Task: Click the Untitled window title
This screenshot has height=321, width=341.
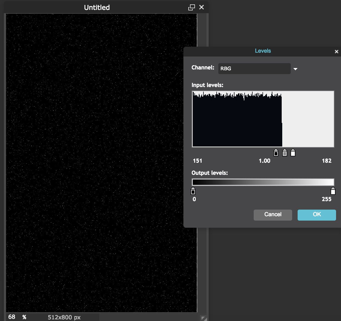Action: 97,7
